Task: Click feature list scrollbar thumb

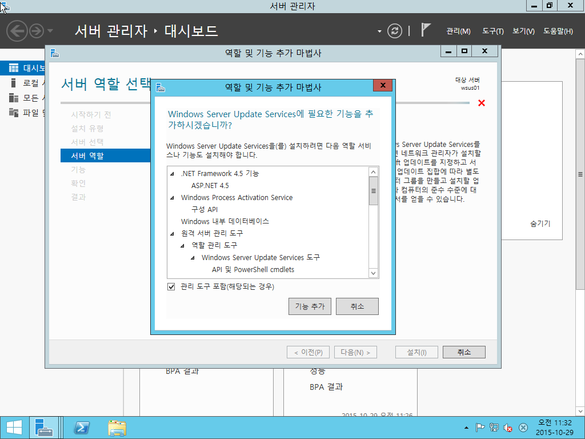Action: (x=373, y=191)
